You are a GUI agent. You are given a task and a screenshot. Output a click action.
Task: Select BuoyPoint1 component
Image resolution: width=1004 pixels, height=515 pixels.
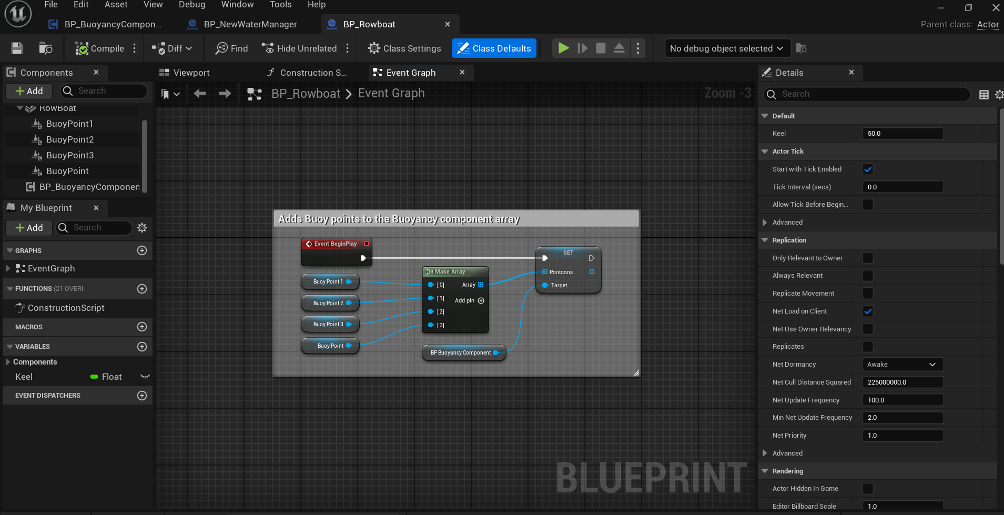pos(69,124)
